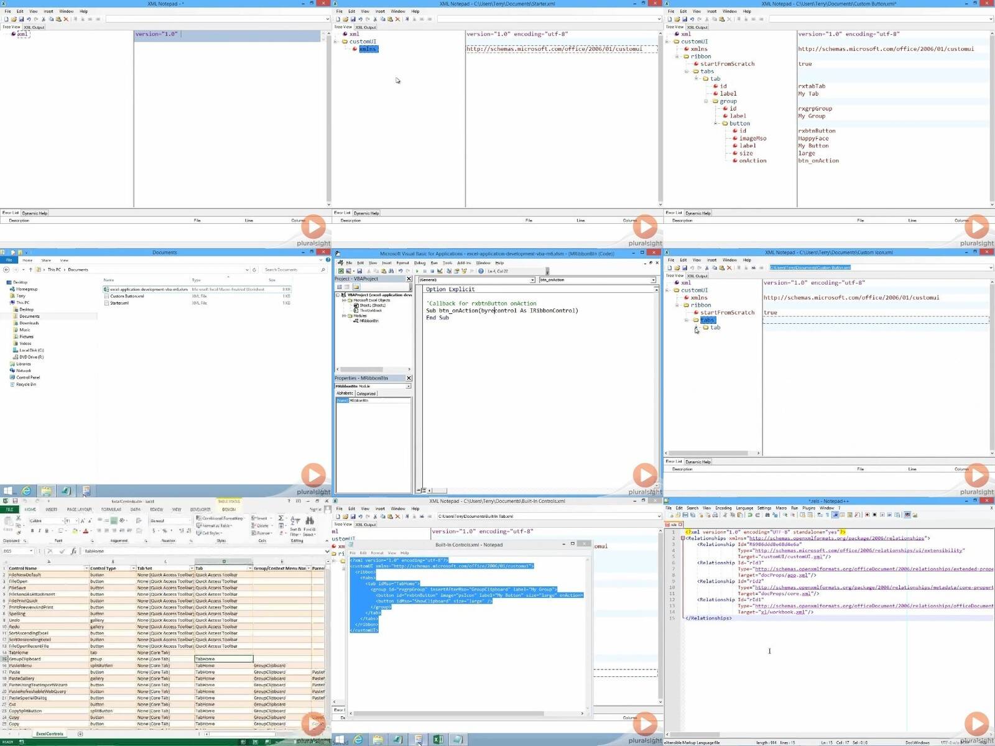Select Custom Button.xml file in Documents list

[x=127, y=296]
